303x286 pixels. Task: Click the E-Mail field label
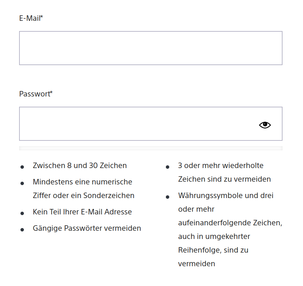30,18
